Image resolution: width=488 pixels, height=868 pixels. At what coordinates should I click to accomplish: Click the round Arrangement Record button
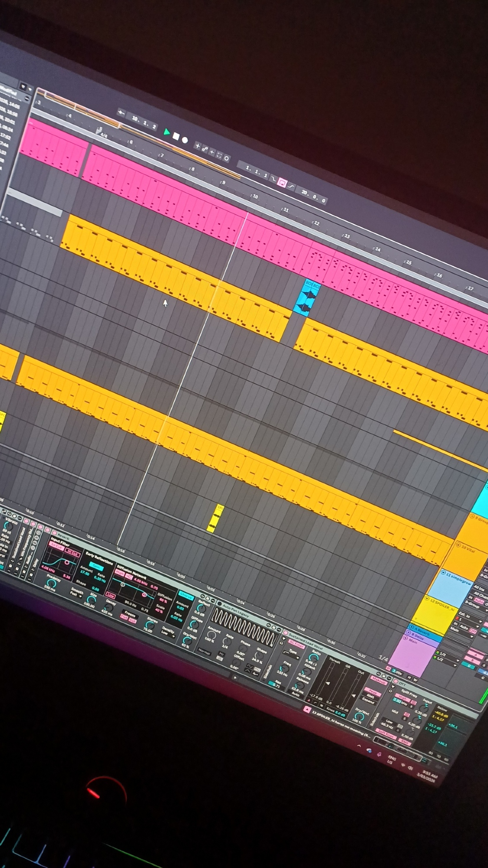pyautogui.click(x=185, y=140)
